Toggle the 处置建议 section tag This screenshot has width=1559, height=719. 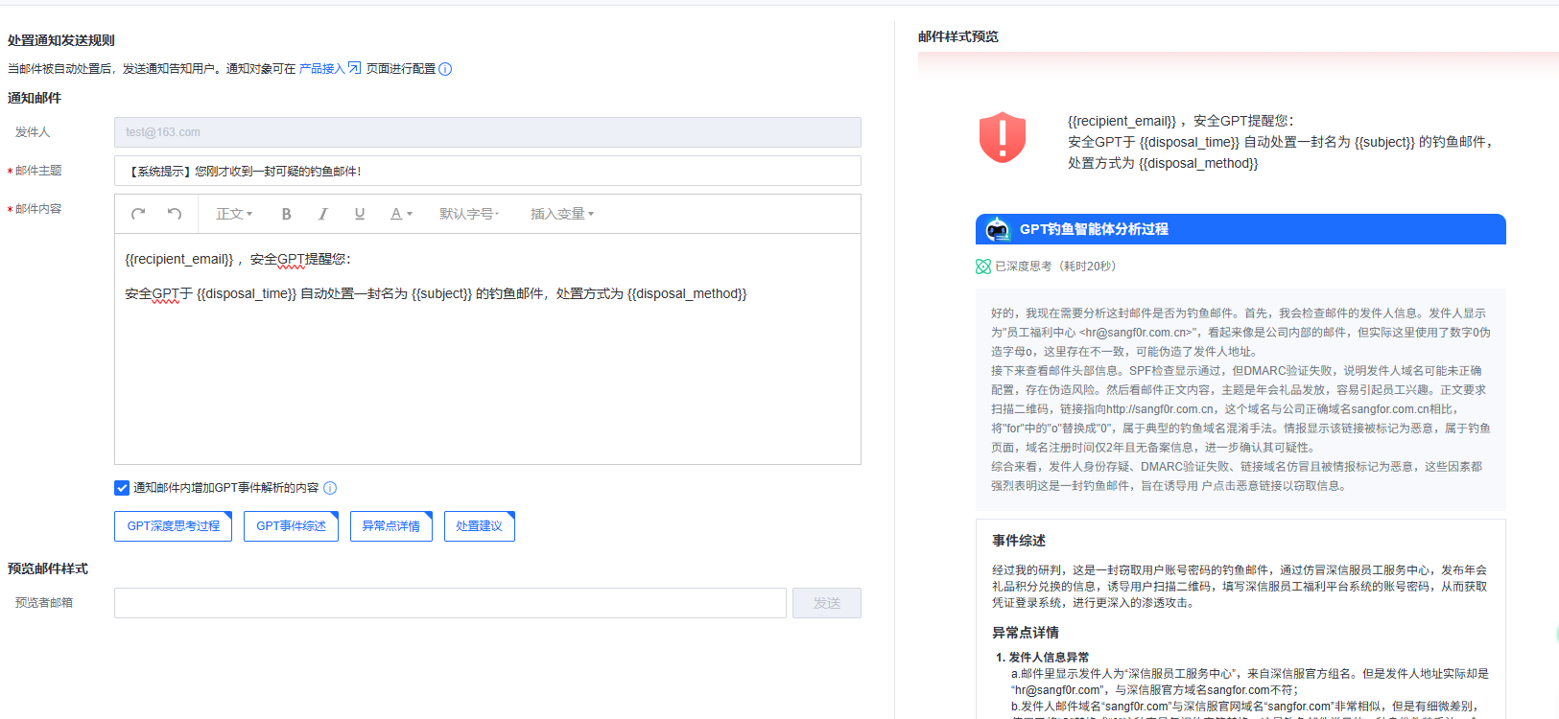click(479, 526)
